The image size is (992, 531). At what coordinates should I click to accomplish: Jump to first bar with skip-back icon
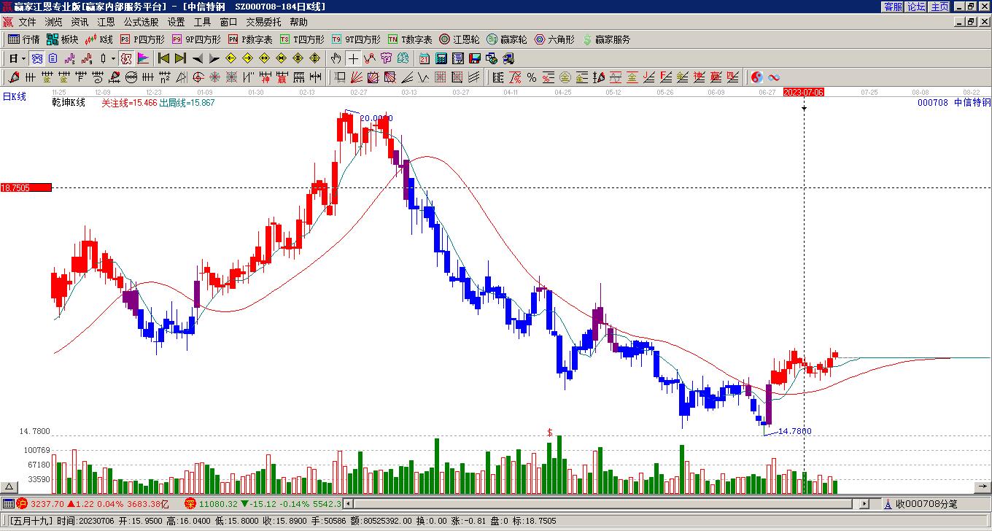click(164, 58)
